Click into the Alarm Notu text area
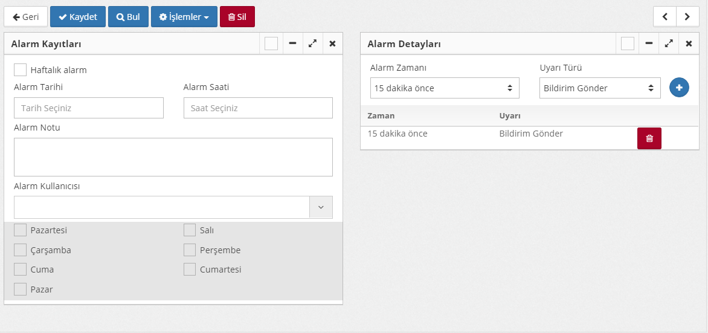The width and height of the screenshot is (708, 333). click(173, 157)
